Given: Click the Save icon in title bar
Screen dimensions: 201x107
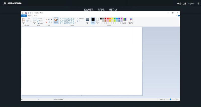Looking at the screenshot, I should tap(26, 13).
